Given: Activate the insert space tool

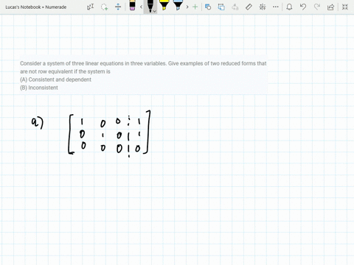Looking at the screenshot, I should pos(118,7).
